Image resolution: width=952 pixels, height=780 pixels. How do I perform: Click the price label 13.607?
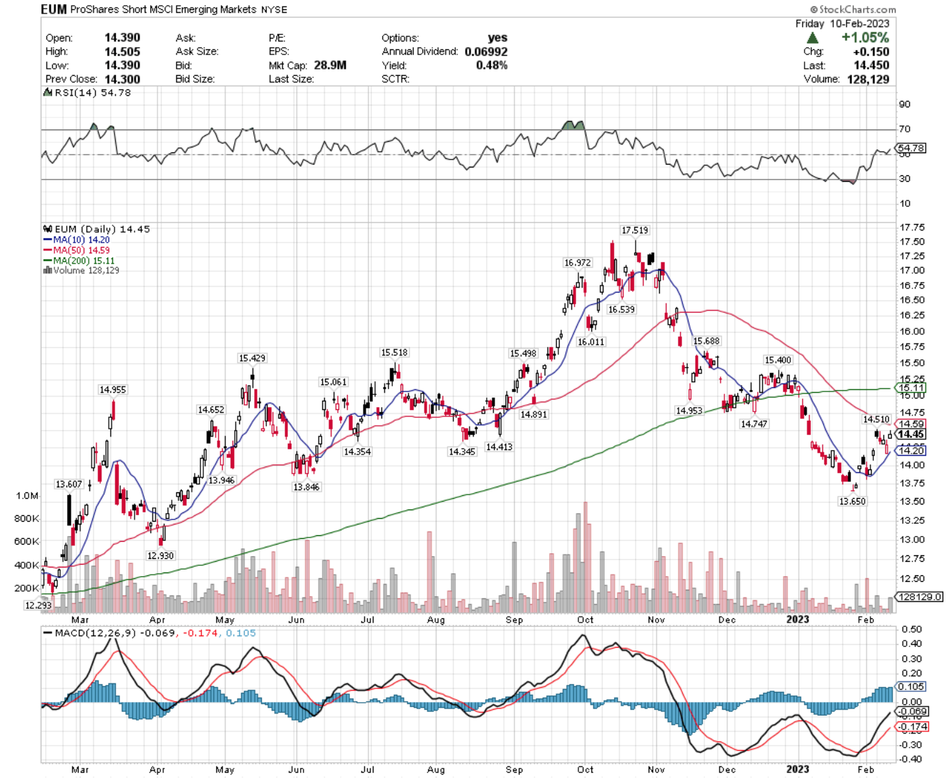coord(69,484)
